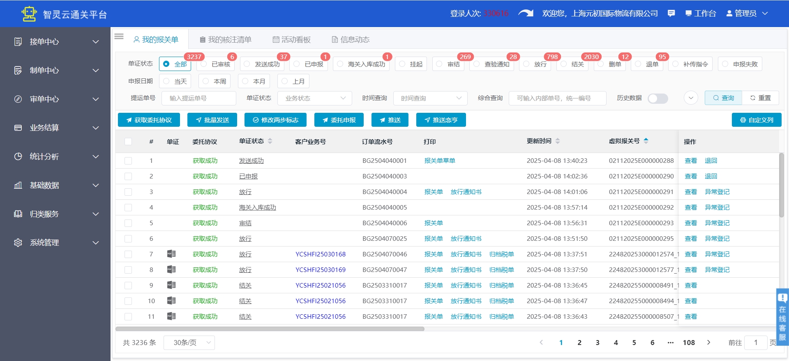
Task: Go to page 2
Action: pos(579,343)
